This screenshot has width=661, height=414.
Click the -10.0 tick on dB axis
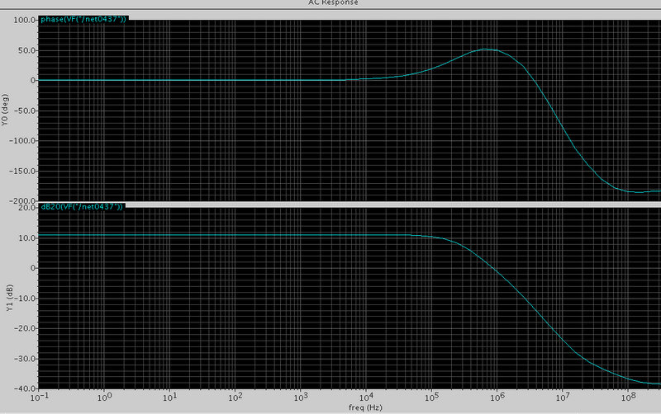pos(25,299)
